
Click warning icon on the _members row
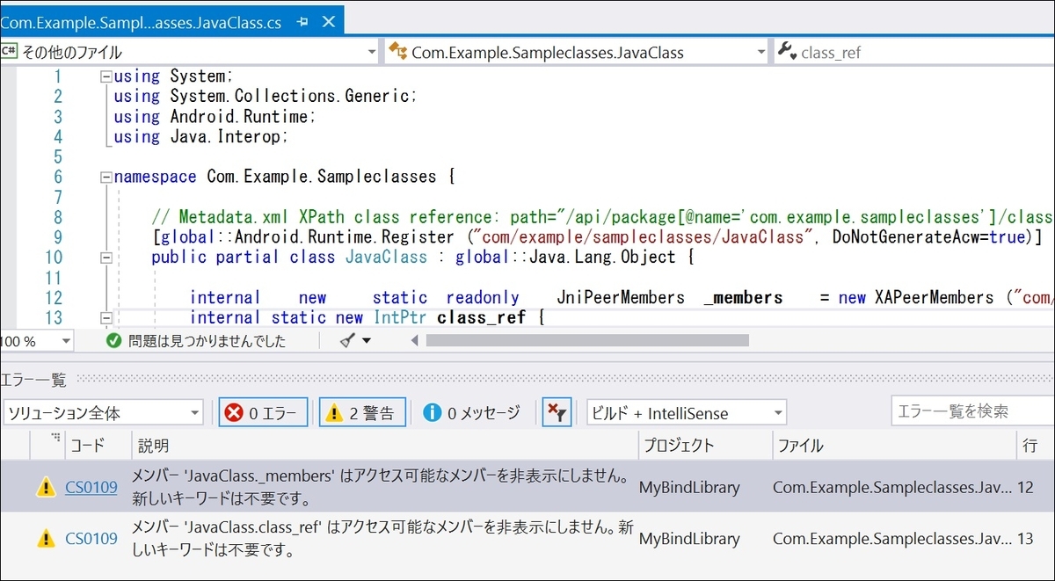pos(46,487)
